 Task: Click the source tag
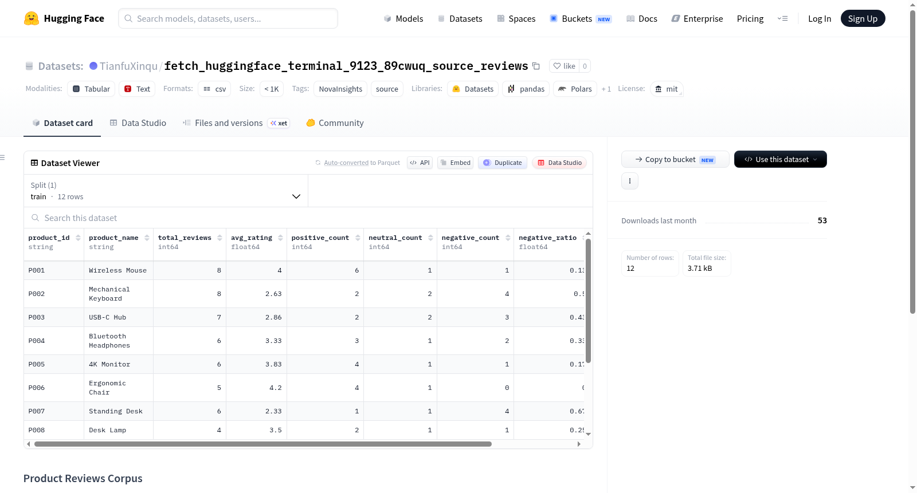[x=387, y=89]
